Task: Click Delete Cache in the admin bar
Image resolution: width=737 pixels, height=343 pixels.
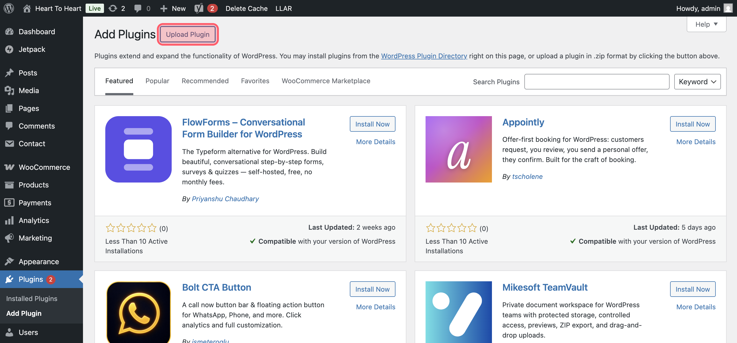Action: (x=247, y=8)
